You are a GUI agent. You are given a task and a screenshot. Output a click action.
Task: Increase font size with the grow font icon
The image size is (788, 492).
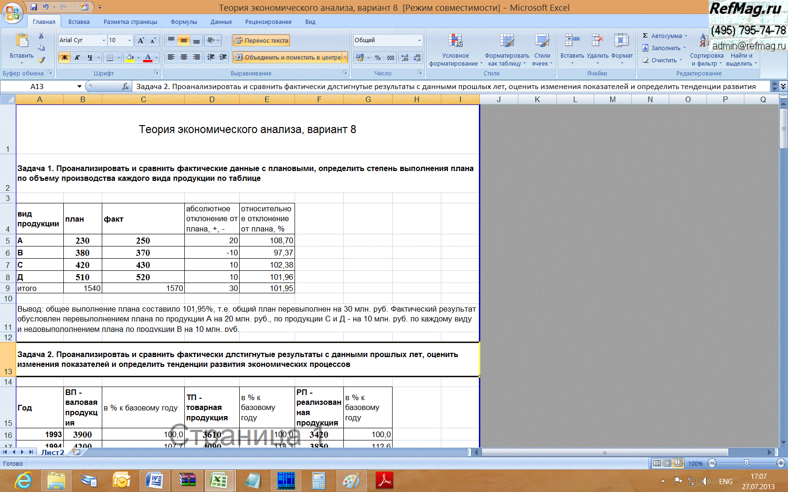tap(141, 41)
